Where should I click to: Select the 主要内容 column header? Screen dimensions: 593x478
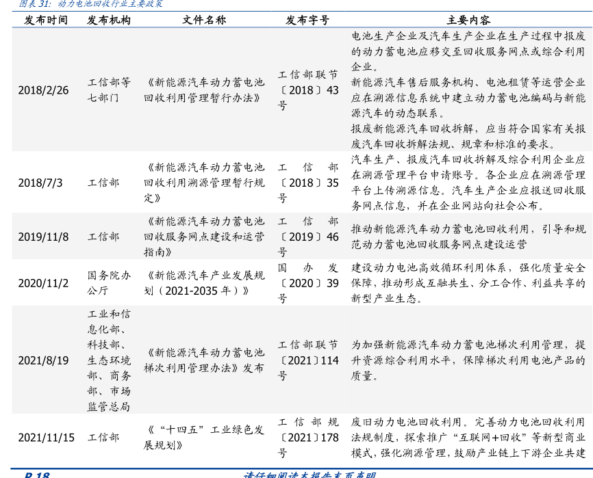point(468,20)
